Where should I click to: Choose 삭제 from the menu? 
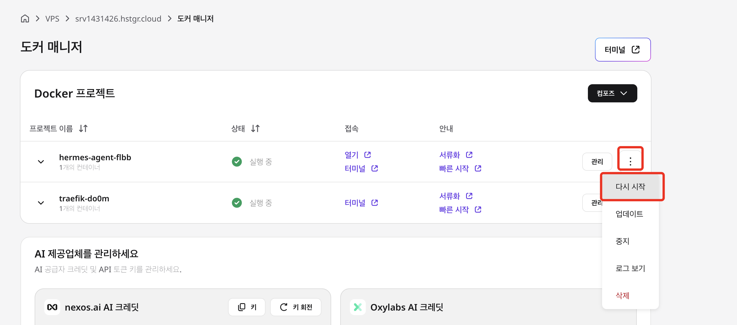[x=630, y=296]
